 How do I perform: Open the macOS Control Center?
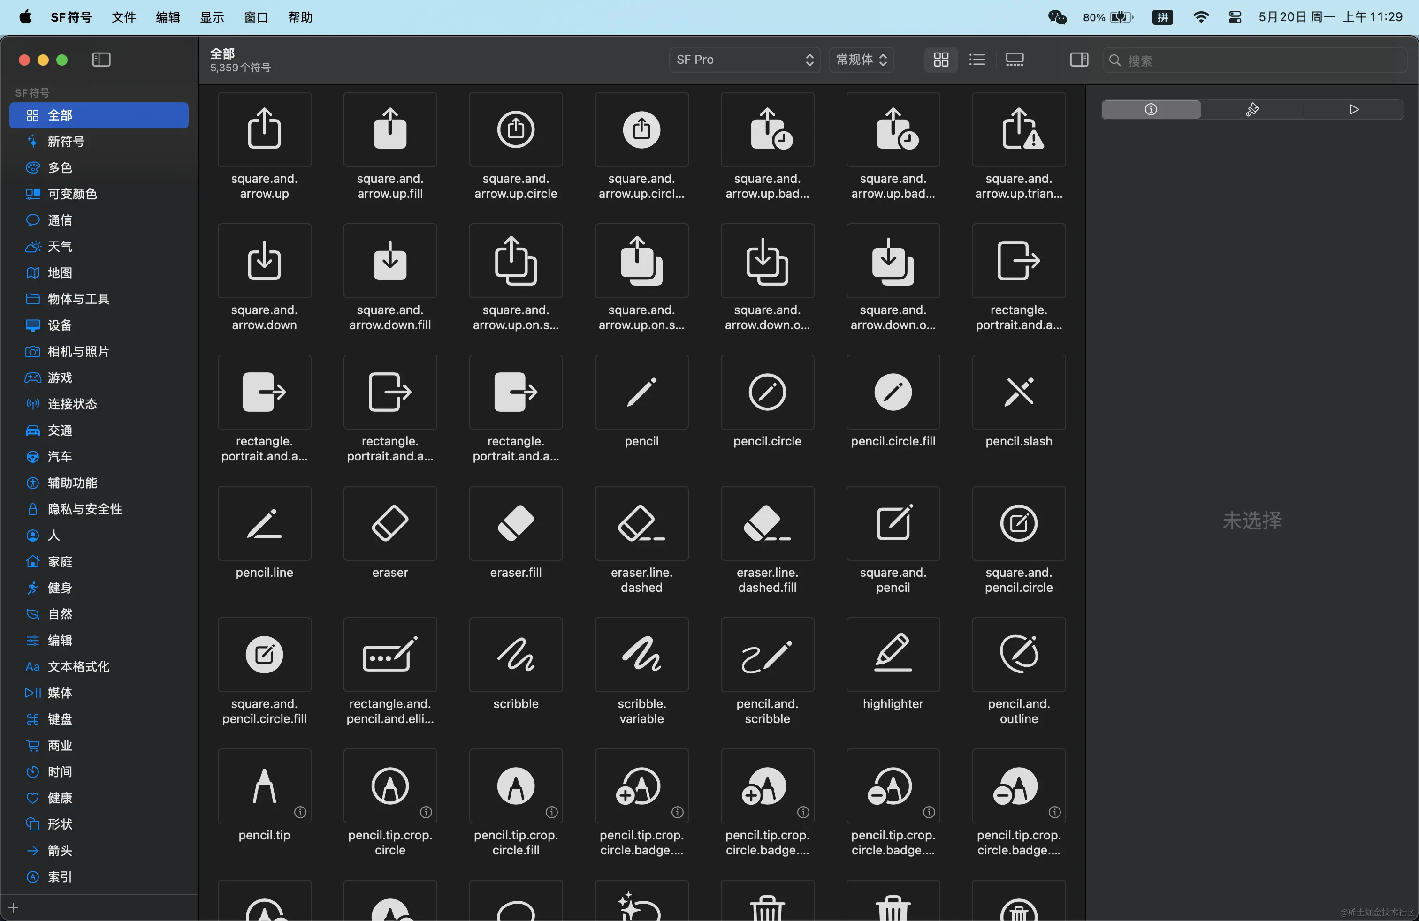coord(1235,17)
